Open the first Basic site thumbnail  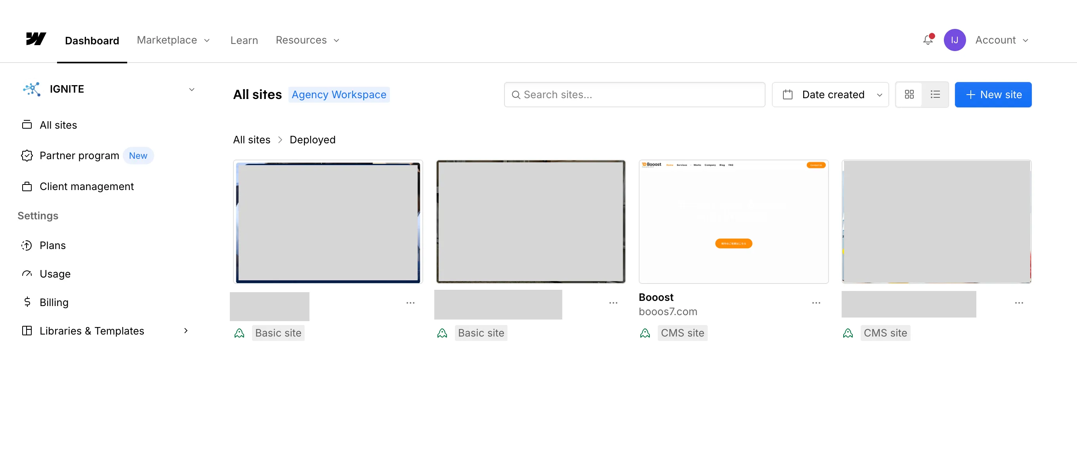pyautogui.click(x=328, y=222)
